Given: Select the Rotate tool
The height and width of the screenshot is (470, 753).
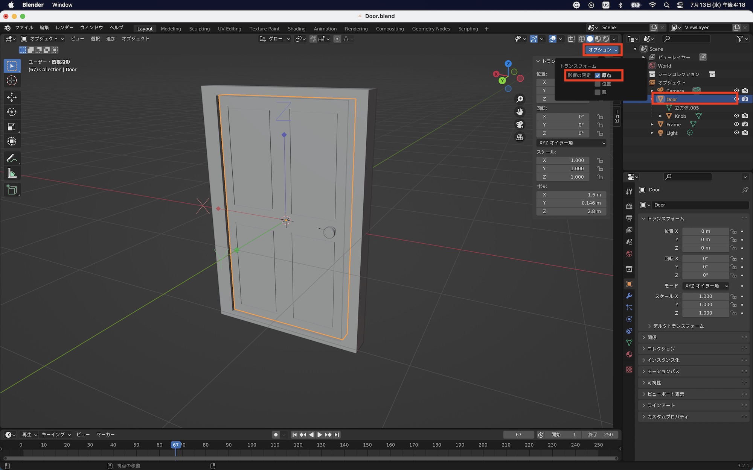Looking at the screenshot, I should click(12, 112).
